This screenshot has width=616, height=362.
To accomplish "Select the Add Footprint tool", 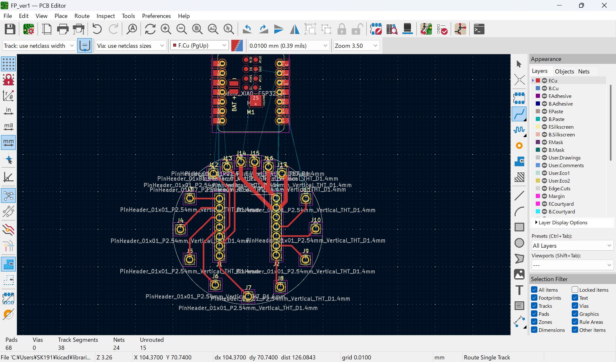I will (x=519, y=98).
